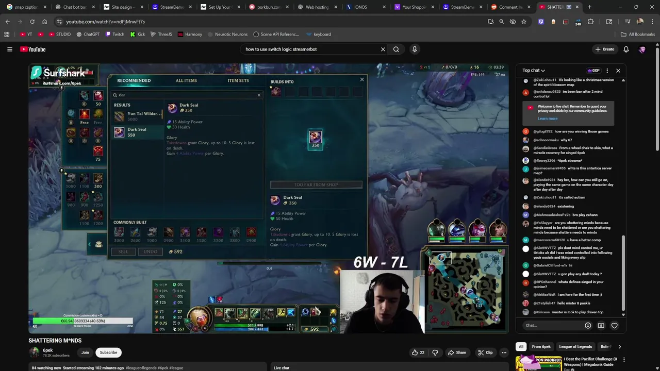This screenshot has height=371, width=660.
Task: Send a heart reaction in chat
Action: tap(614, 326)
